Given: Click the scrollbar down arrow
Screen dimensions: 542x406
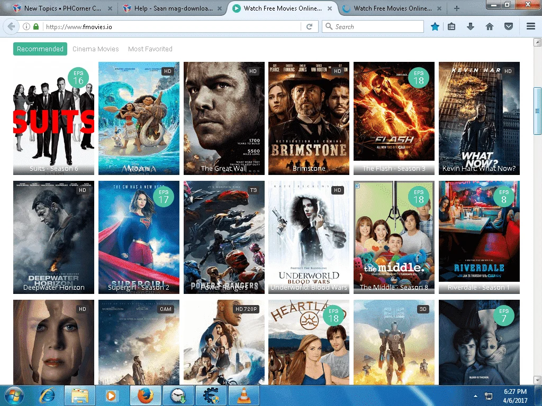Looking at the screenshot, I should click(537, 380).
